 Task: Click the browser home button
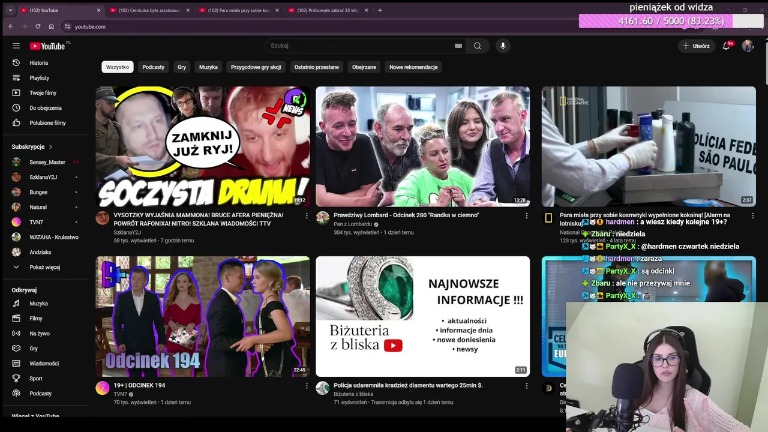coord(52,26)
